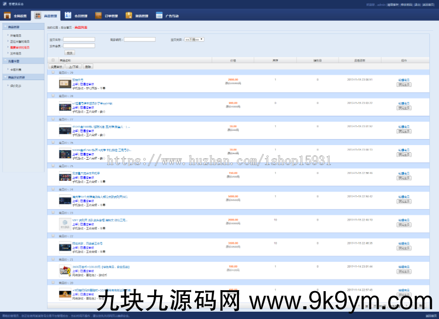Click the 商品管理 section icon in the sidebar
Image resolution: width=439 pixels, height=319 pixels.
5,25
